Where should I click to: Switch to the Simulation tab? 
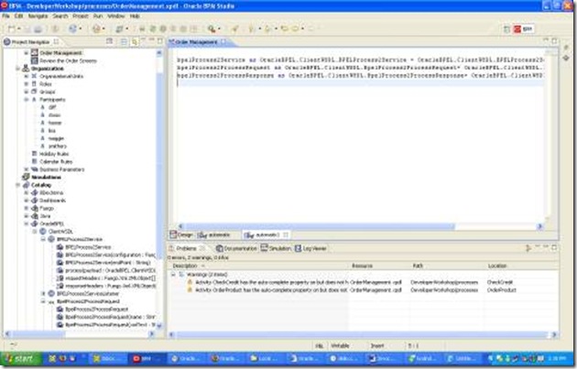[276, 249]
